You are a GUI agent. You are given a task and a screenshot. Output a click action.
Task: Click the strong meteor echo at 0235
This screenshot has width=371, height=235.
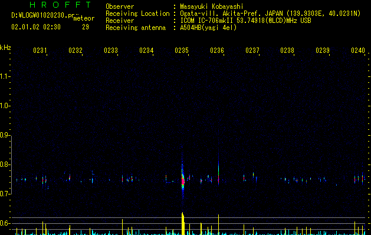click(183, 181)
